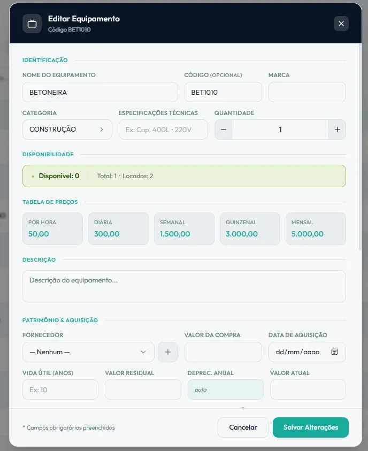The image size is (368, 451).
Task: Edit the Por Hora price 50,00
Action: pos(52,228)
